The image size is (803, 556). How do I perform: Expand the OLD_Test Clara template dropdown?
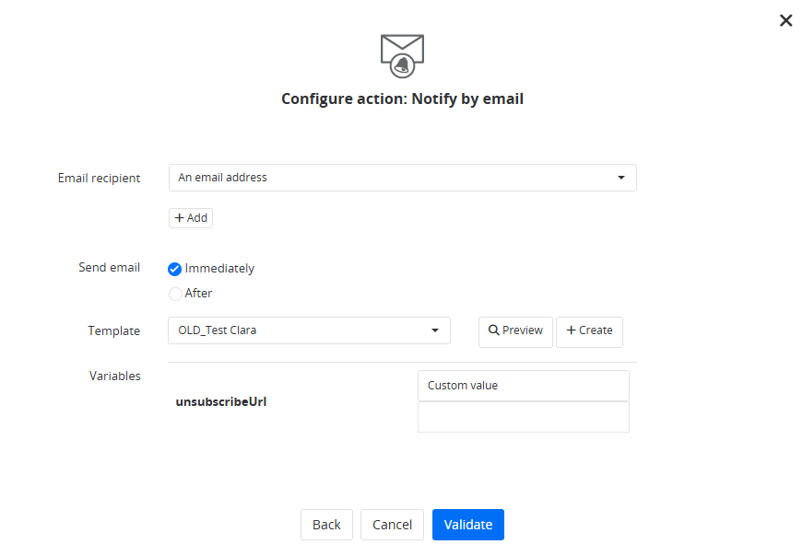pyautogui.click(x=309, y=330)
